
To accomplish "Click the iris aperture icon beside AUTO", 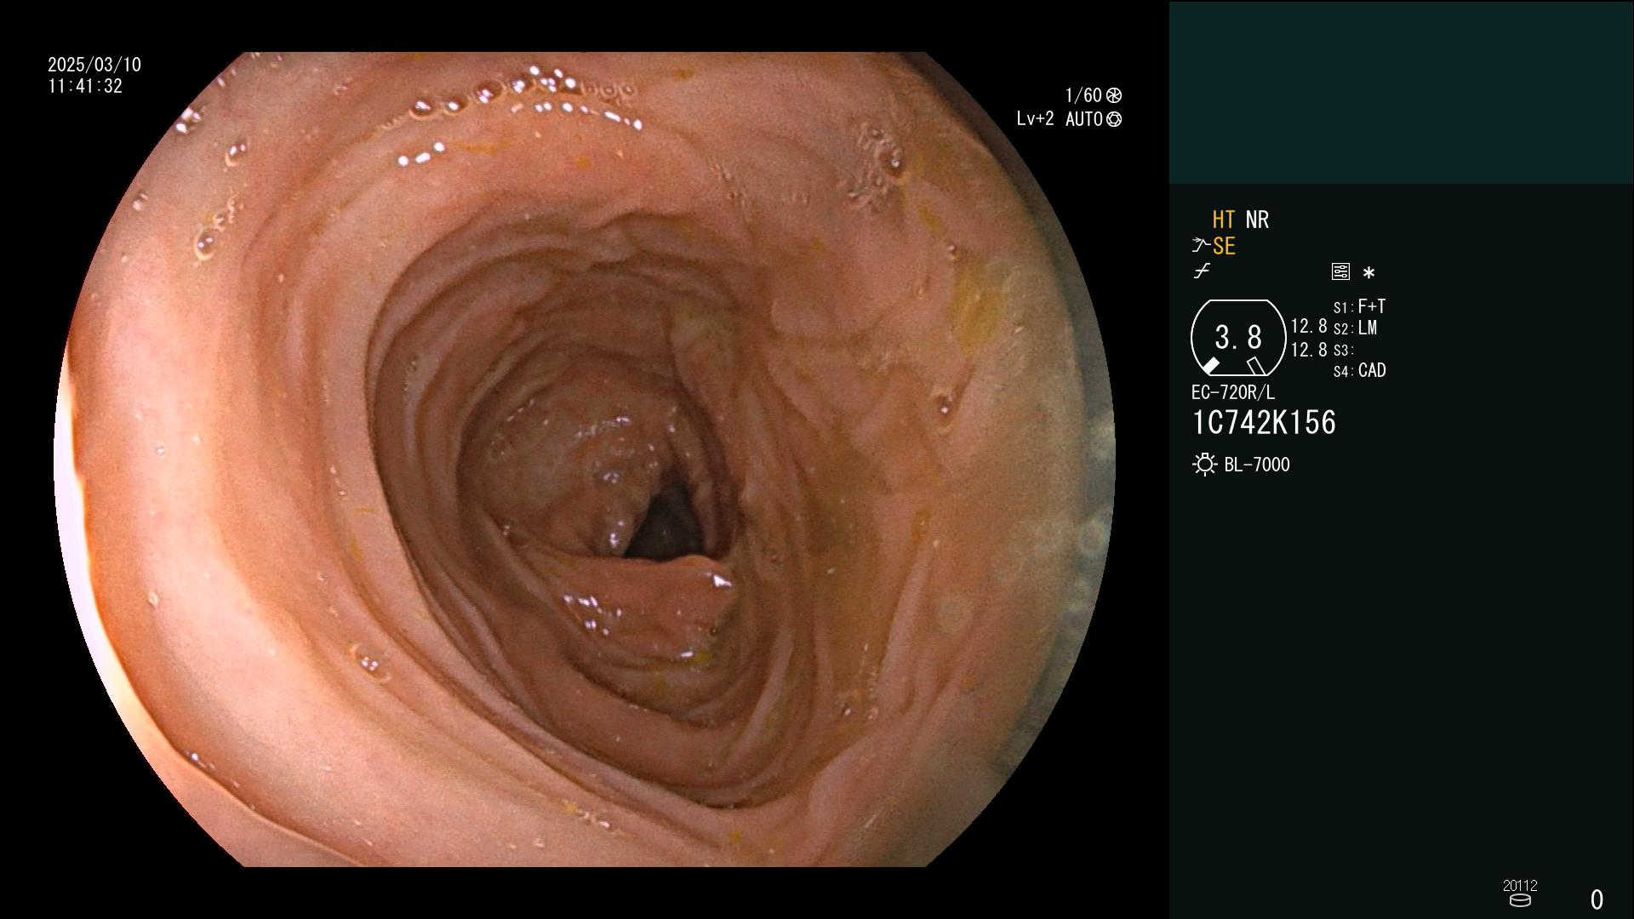I will coord(1113,119).
